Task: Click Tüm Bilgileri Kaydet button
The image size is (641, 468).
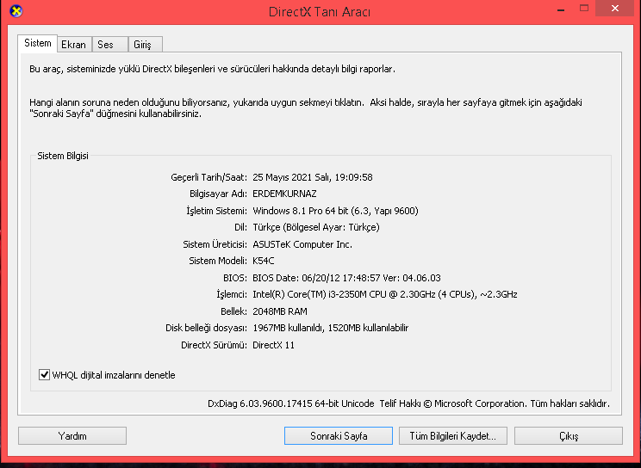Action: tap(453, 435)
